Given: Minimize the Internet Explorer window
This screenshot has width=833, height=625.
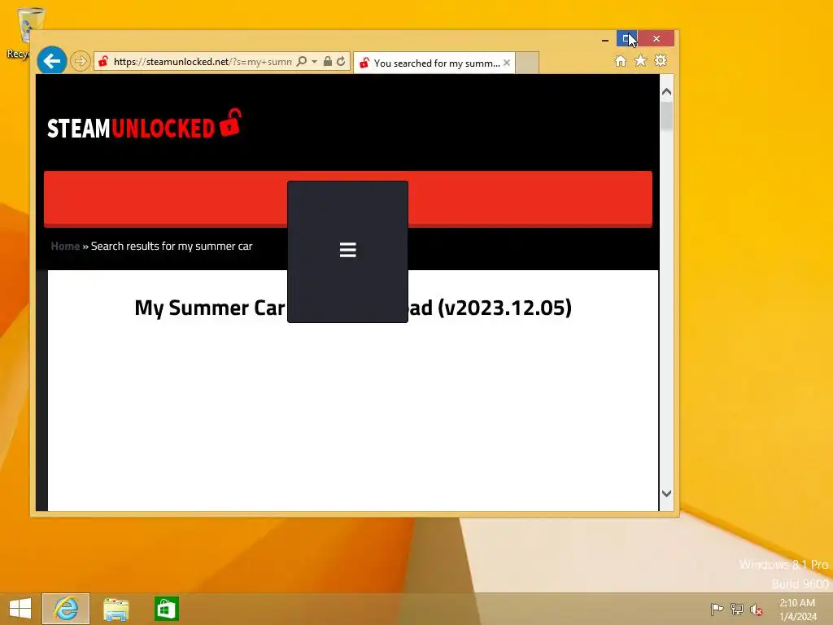Looking at the screenshot, I should pos(605,39).
